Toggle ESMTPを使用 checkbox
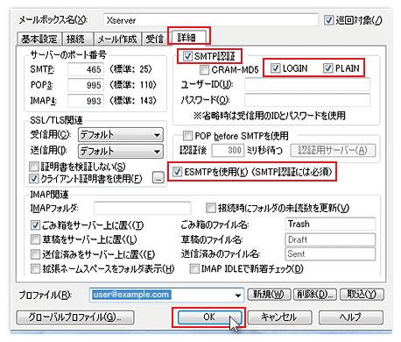 point(177,172)
